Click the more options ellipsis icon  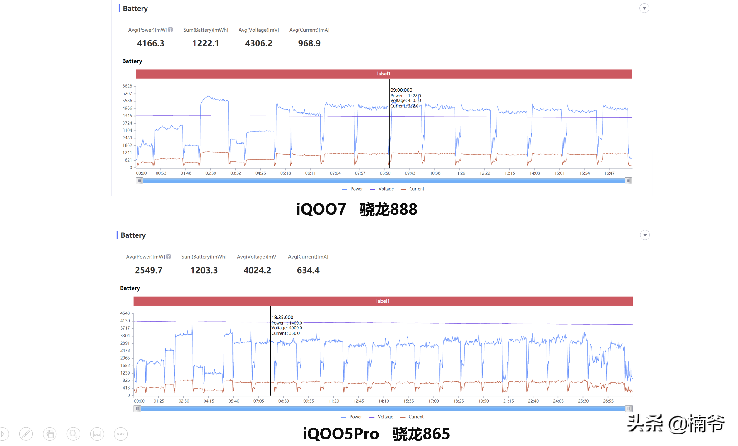click(x=121, y=434)
